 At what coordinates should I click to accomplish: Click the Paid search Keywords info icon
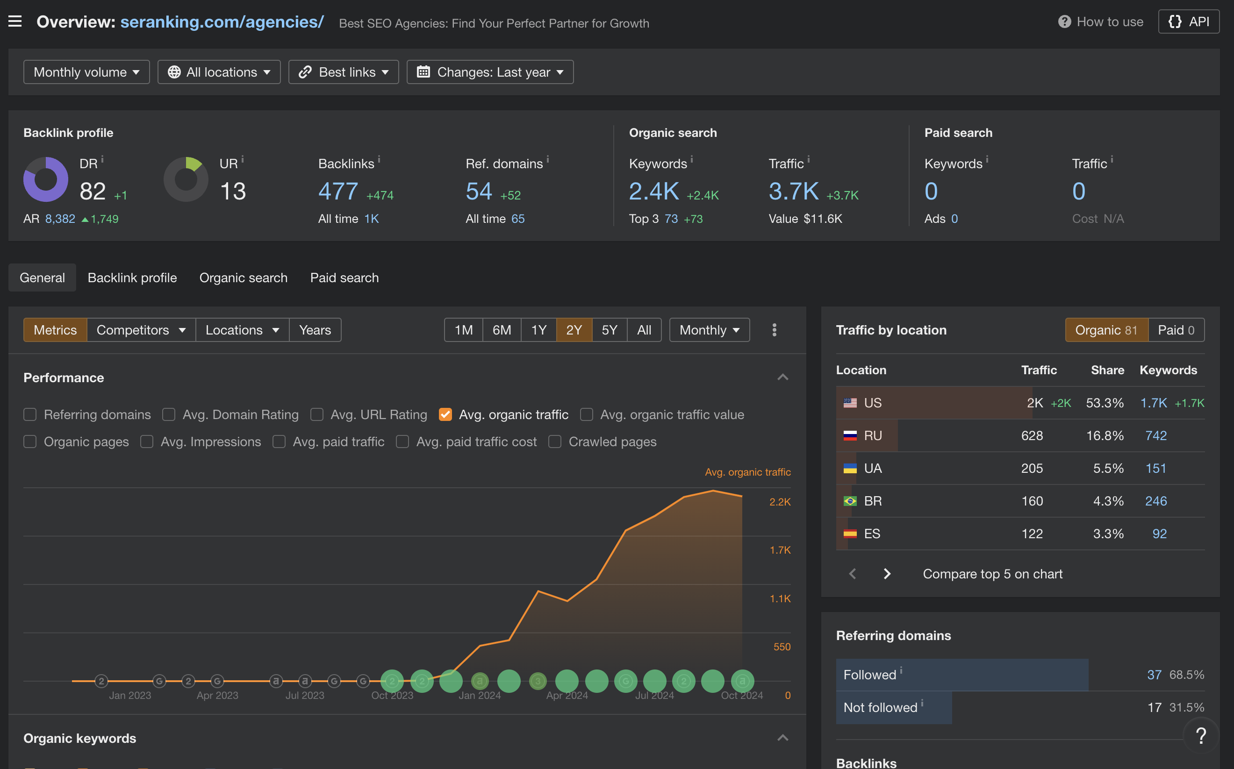tap(987, 159)
